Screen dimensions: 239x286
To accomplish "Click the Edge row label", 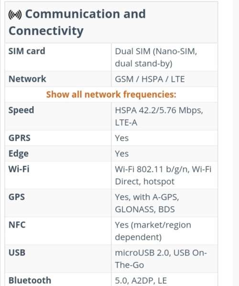I will [x=19, y=154].
